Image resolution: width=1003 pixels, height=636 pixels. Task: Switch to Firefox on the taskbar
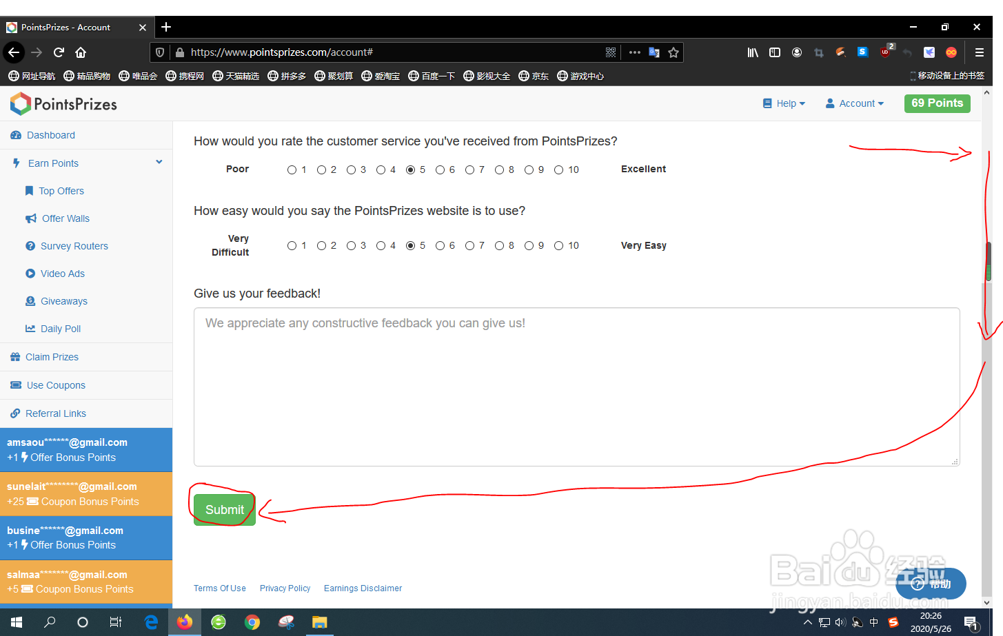[185, 622]
